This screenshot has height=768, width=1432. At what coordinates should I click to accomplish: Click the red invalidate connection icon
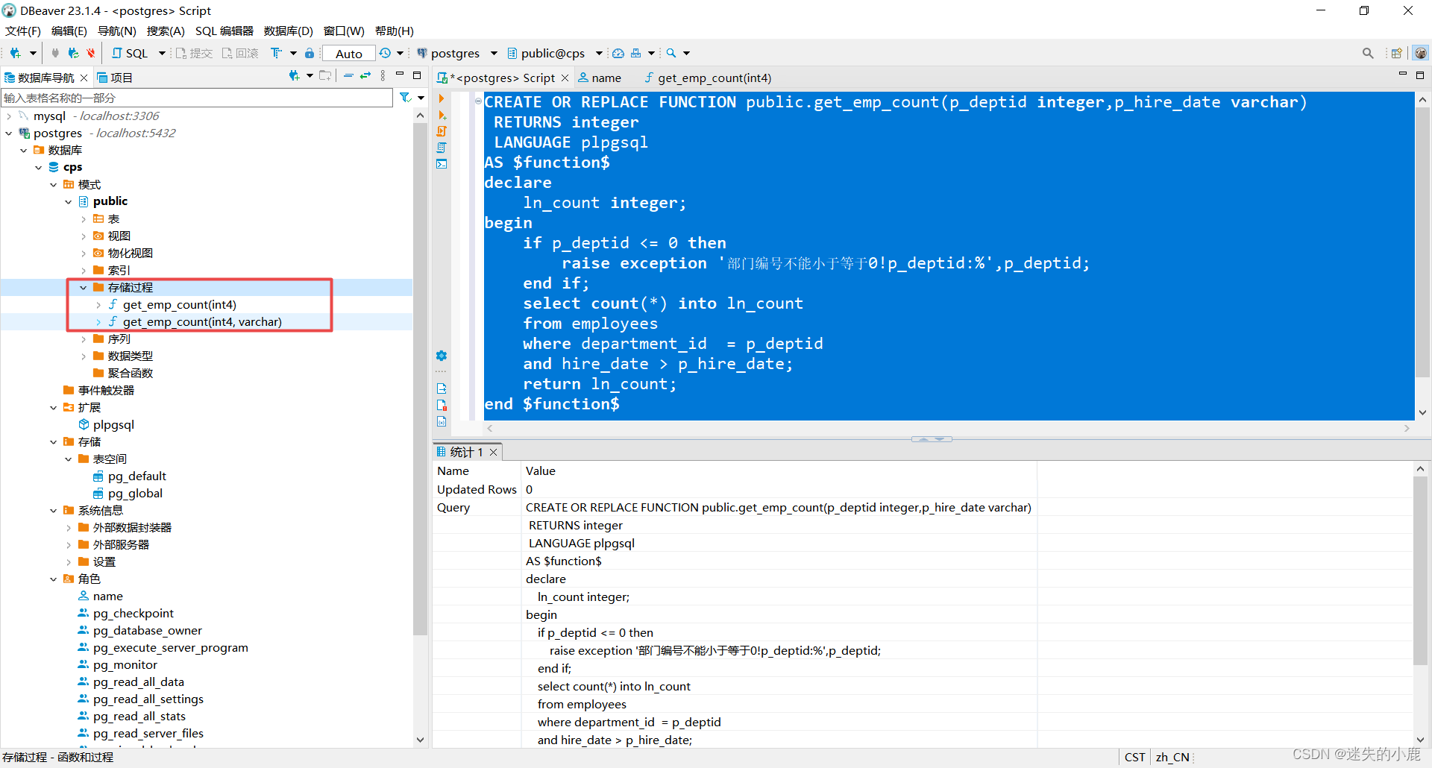point(90,53)
